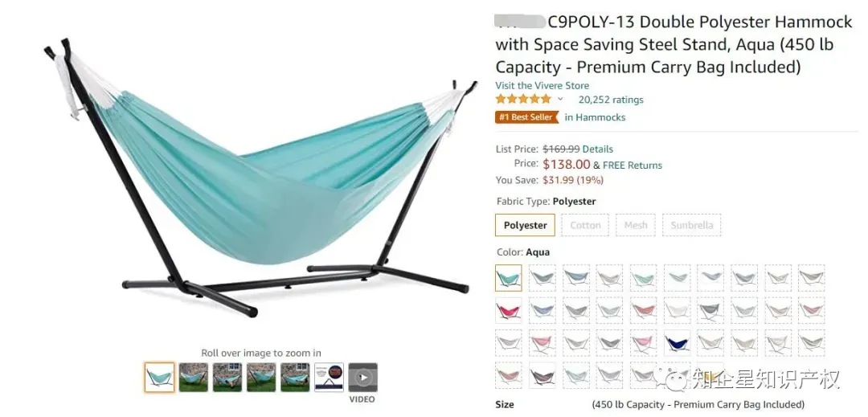Open the 20,252 ratings link
The image size is (868, 417).
tap(611, 100)
